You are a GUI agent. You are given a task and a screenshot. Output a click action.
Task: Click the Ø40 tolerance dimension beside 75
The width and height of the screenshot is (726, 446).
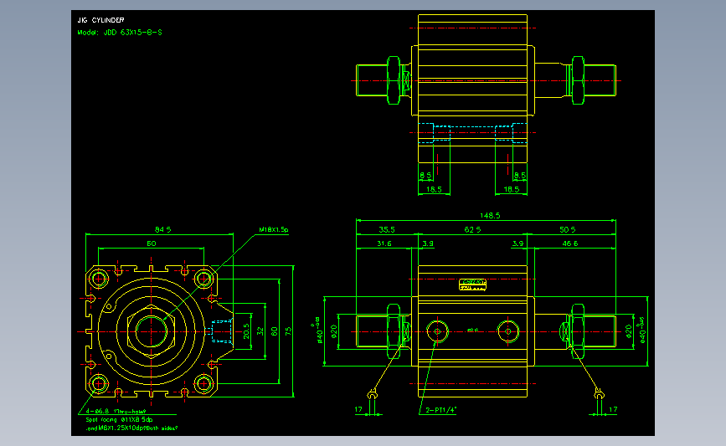pyautogui.click(x=318, y=330)
